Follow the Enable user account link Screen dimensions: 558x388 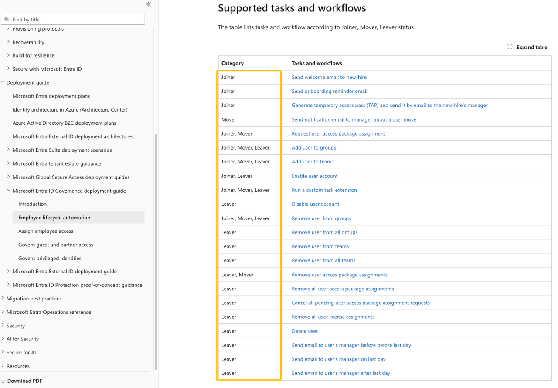click(315, 176)
